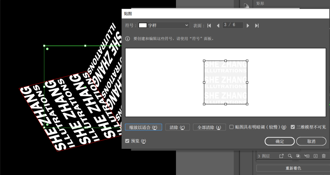This screenshot has width=330, height=175.
Task: Jump to the last surface
Action: [x=257, y=26]
